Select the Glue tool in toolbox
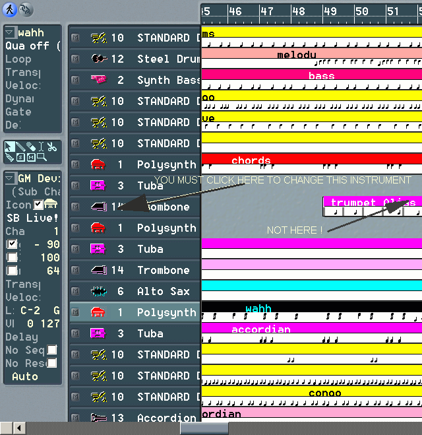This screenshot has width=422, height=435. (x=9, y=157)
